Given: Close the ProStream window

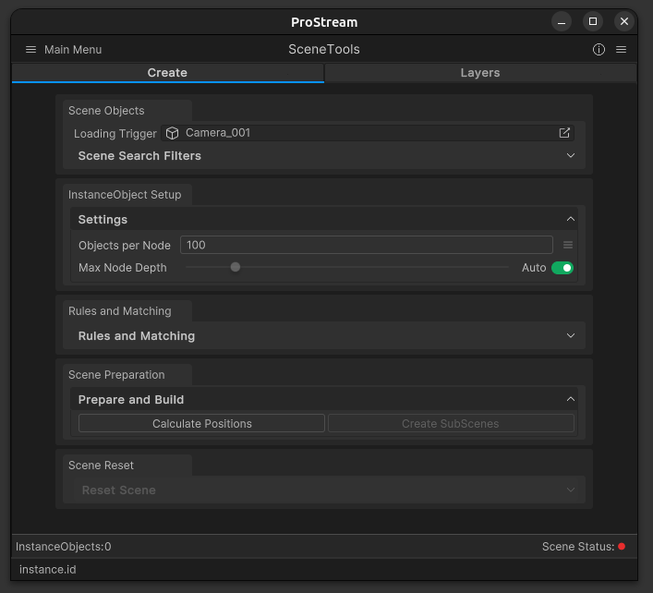Looking at the screenshot, I should coord(623,21).
